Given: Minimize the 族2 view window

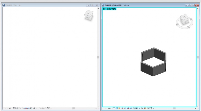Looking at the screenshot, I should [88, 5].
